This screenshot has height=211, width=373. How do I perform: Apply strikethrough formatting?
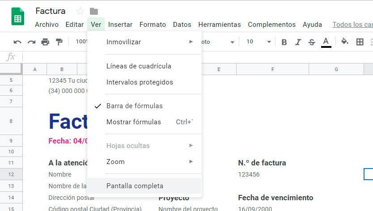point(312,42)
